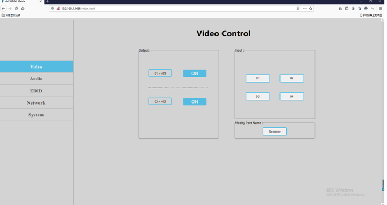This screenshot has height=205, width=387.
Task: Show the insecure connection padlock info
Action: 58,9
